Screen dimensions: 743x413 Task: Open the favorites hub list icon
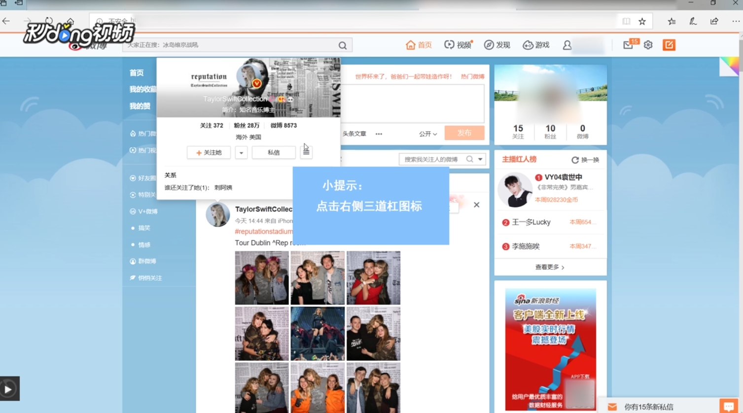click(x=672, y=21)
